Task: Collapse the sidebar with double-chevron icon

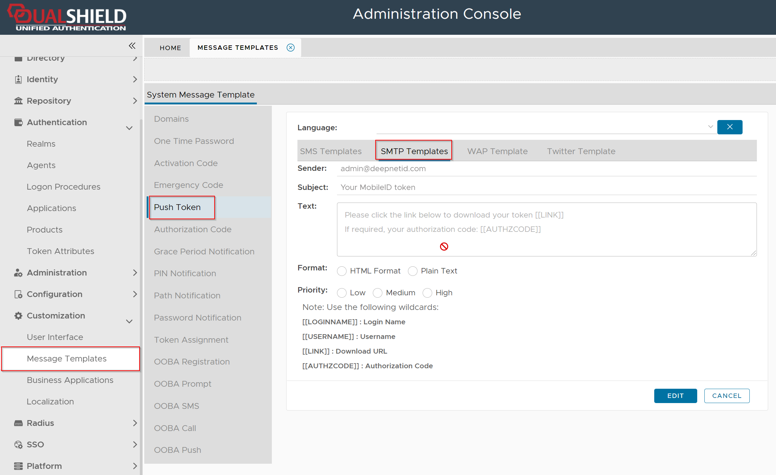Action: coord(132,46)
